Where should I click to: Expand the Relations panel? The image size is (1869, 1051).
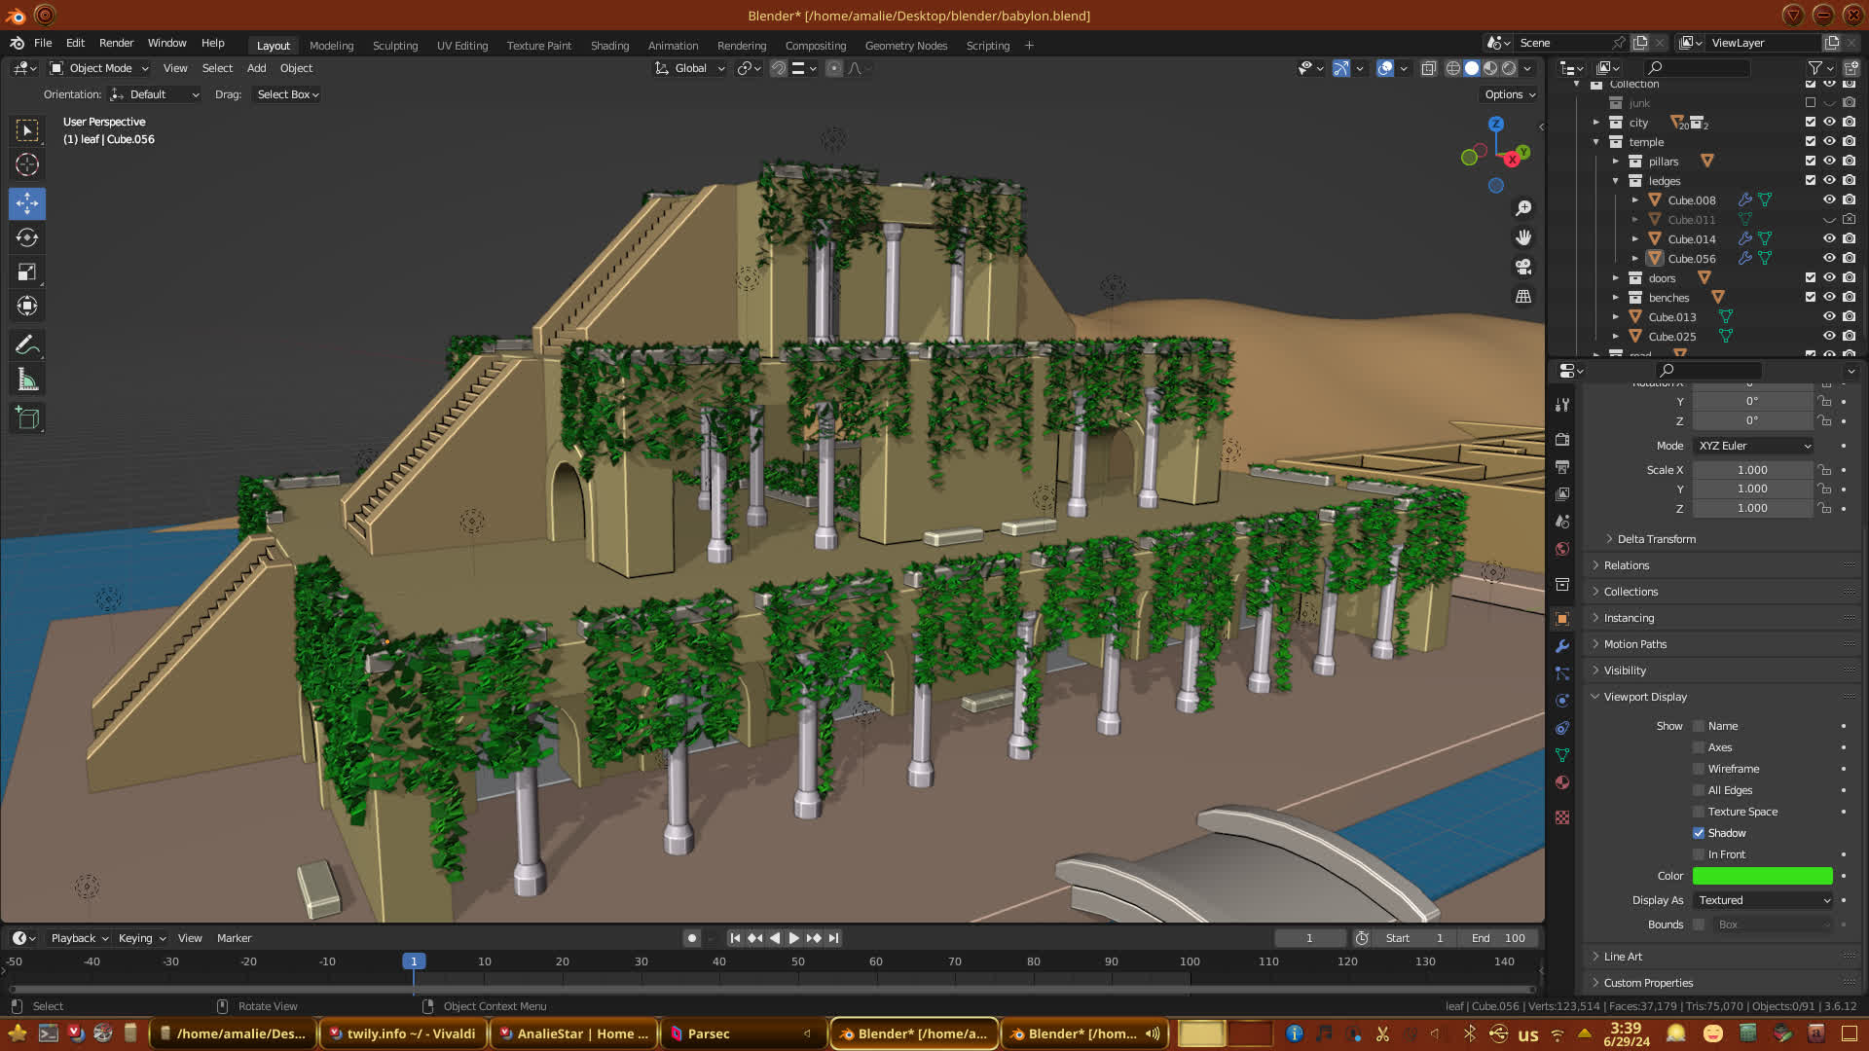click(1627, 565)
